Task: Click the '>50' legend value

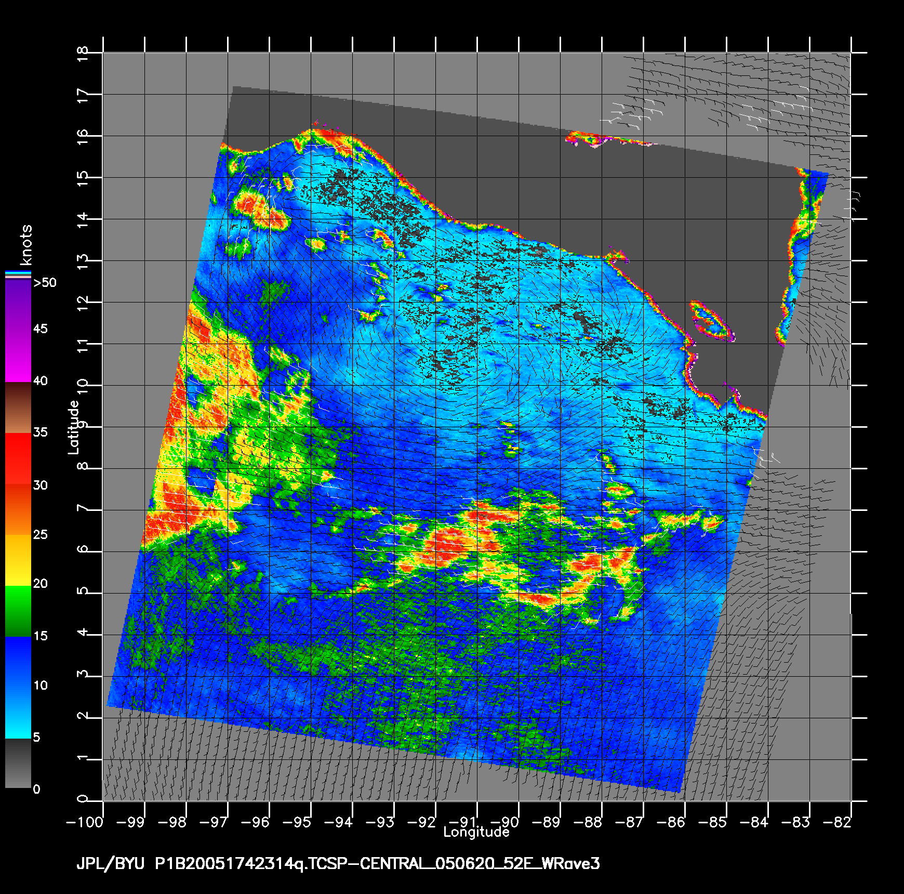Action: coord(45,283)
